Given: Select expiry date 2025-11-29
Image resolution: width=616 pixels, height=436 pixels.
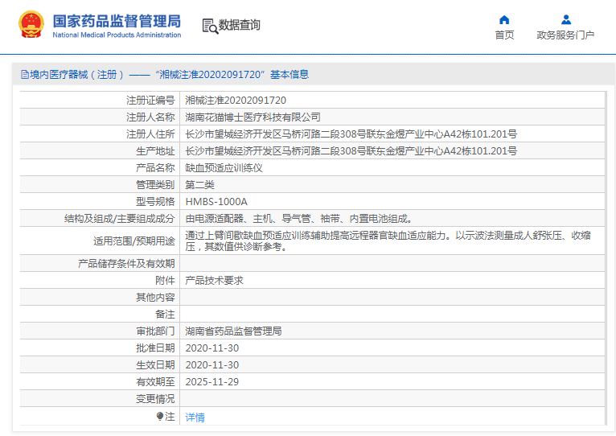Looking at the screenshot, I should (x=212, y=382).
